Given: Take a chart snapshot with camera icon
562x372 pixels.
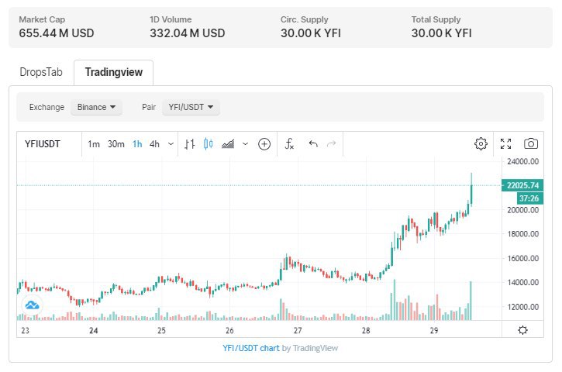Looking at the screenshot, I should click(531, 143).
